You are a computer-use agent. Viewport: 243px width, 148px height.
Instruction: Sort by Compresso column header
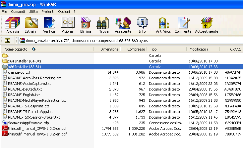pos(134,49)
